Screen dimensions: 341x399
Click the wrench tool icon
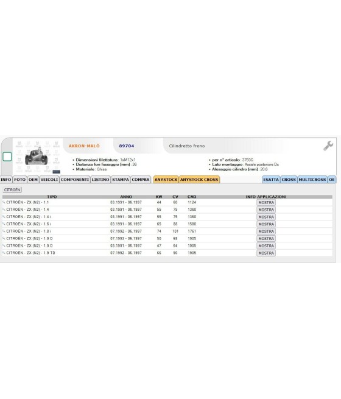coord(328,146)
